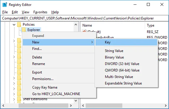Open the Favorites menu
Image resolution: width=169 pixels, height=109 pixels.
[x=40, y=12]
